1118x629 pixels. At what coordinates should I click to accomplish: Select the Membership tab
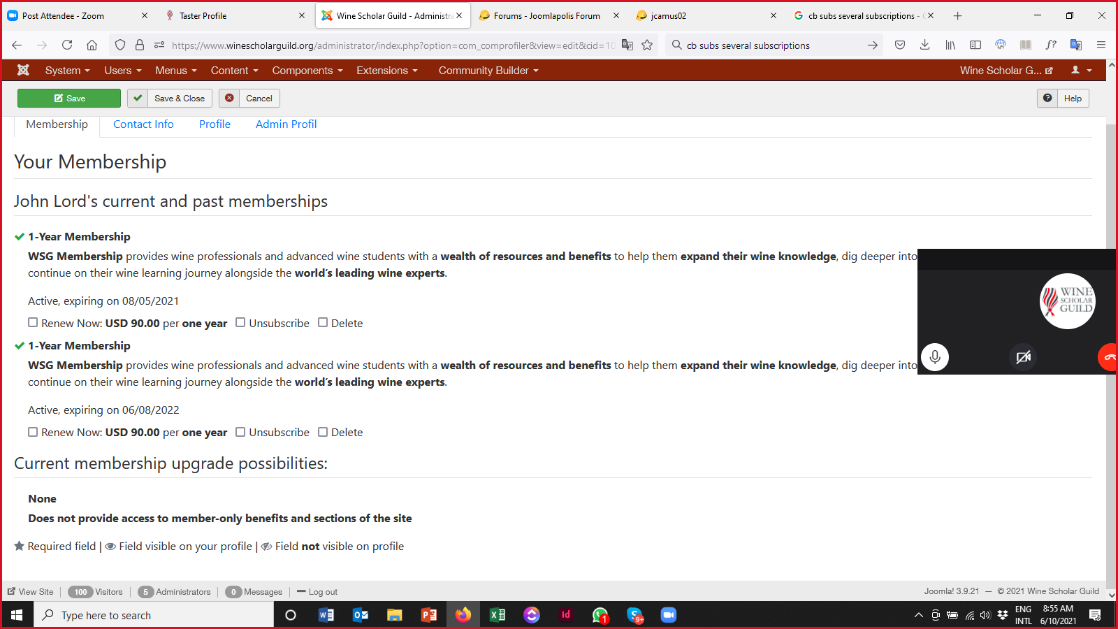[57, 124]
